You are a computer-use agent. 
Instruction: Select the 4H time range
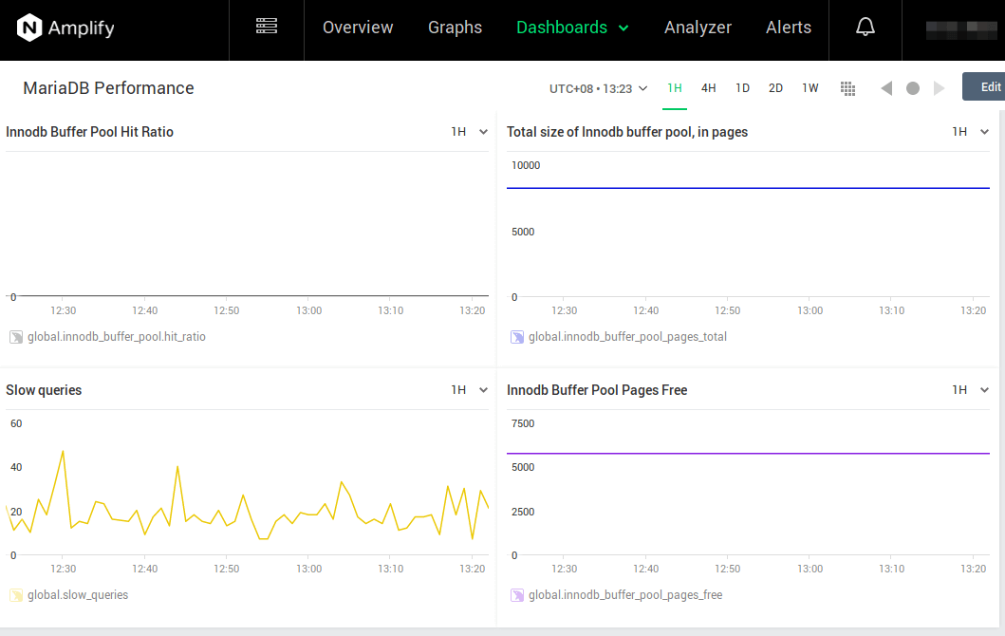[709, 88]
